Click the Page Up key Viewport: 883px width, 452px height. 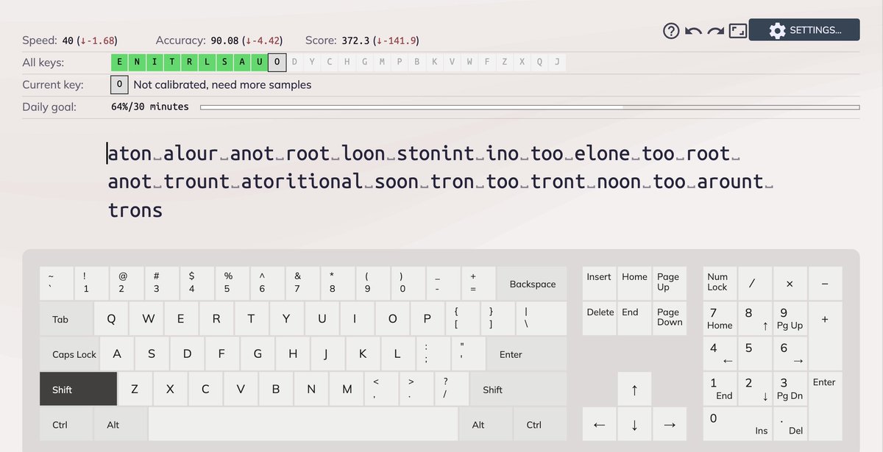pyautogui.click(x=670, y=284)
